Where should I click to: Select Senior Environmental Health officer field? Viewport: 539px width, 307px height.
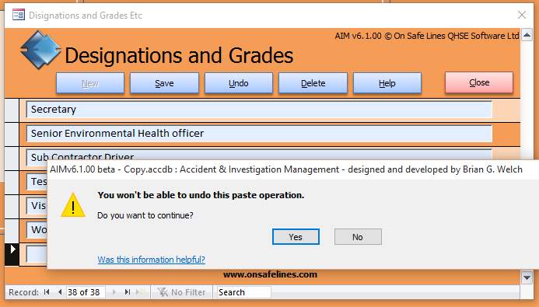[259, 134]
